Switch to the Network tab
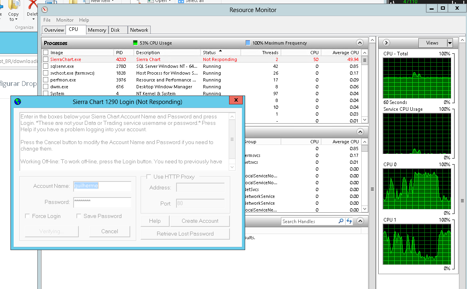467x289 pixels. (x=139, y=30)
